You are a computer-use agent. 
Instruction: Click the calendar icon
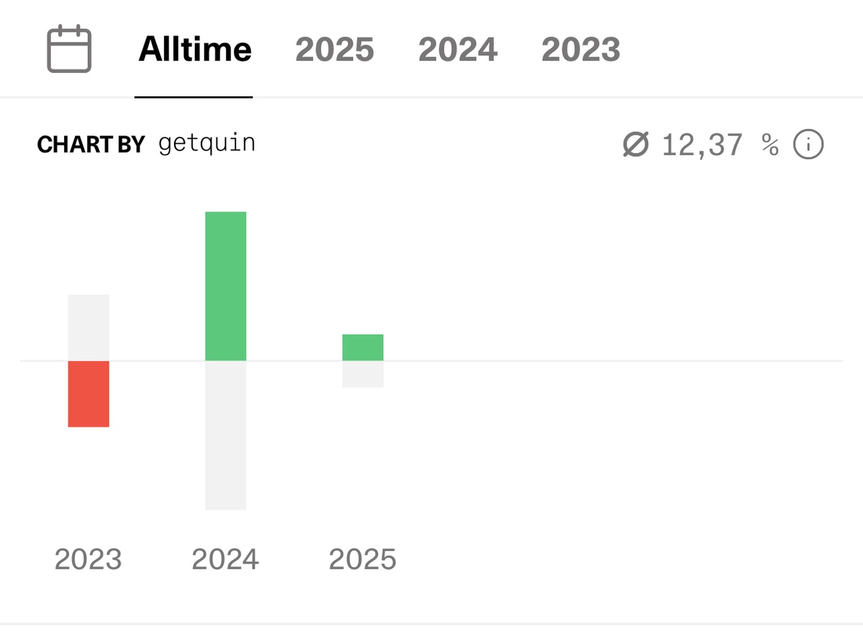tap(69, 49)
